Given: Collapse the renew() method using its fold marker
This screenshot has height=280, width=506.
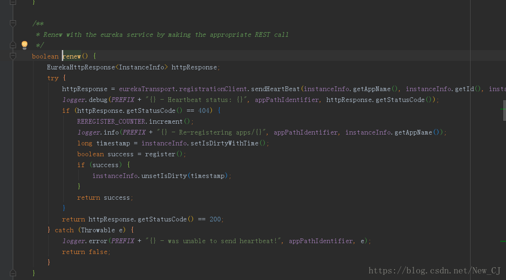Looking at the screenshot, I should 13,56.
